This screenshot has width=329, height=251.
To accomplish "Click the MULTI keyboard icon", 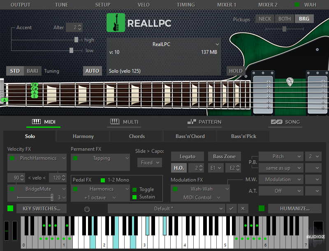I will (x=115, y=122).
